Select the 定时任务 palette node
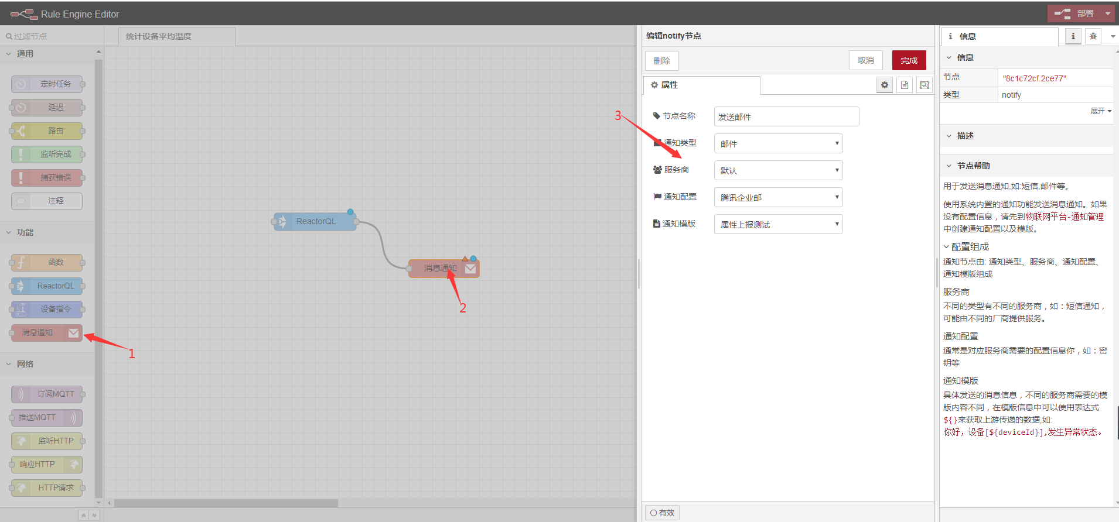 coord(47,84)
